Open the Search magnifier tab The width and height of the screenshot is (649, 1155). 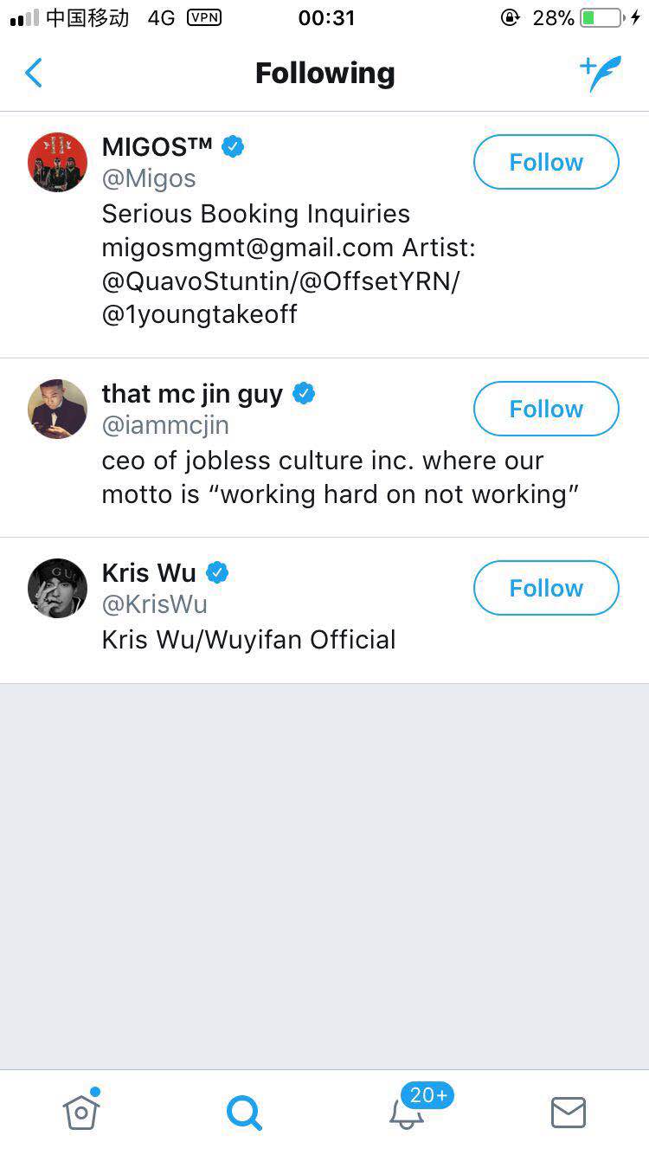coord(244,1113)
